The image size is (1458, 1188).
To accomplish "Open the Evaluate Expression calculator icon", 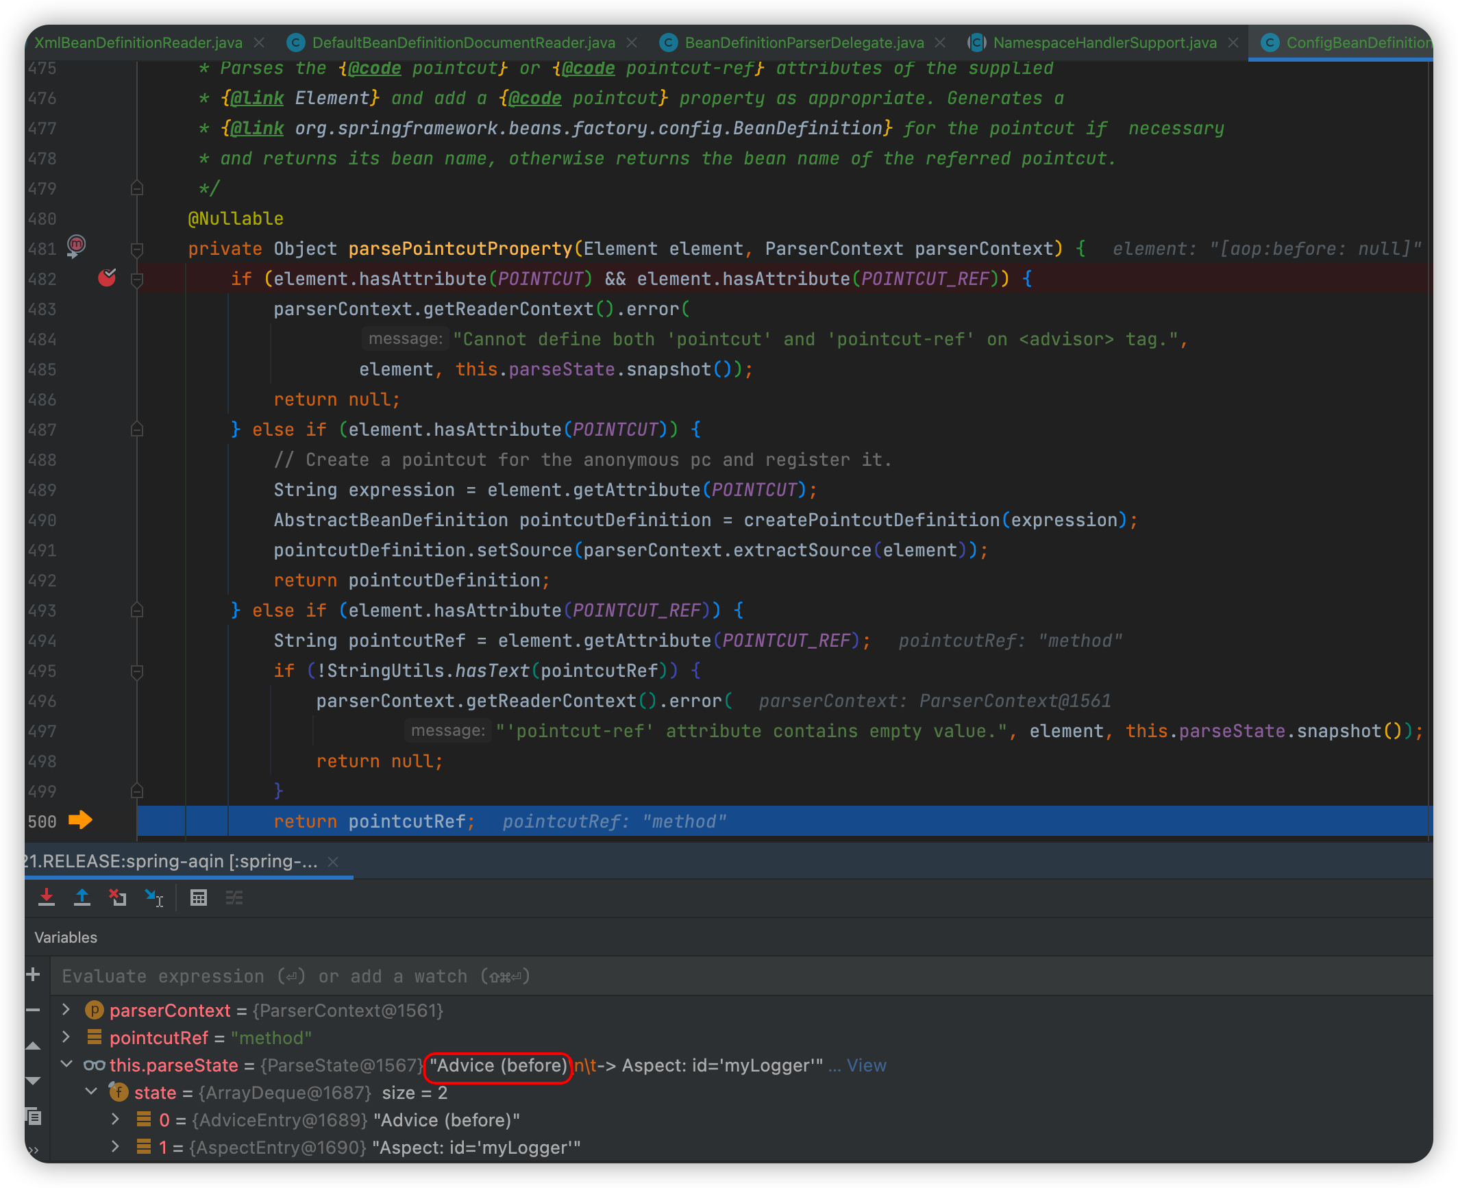I will [x=199, y=898].
